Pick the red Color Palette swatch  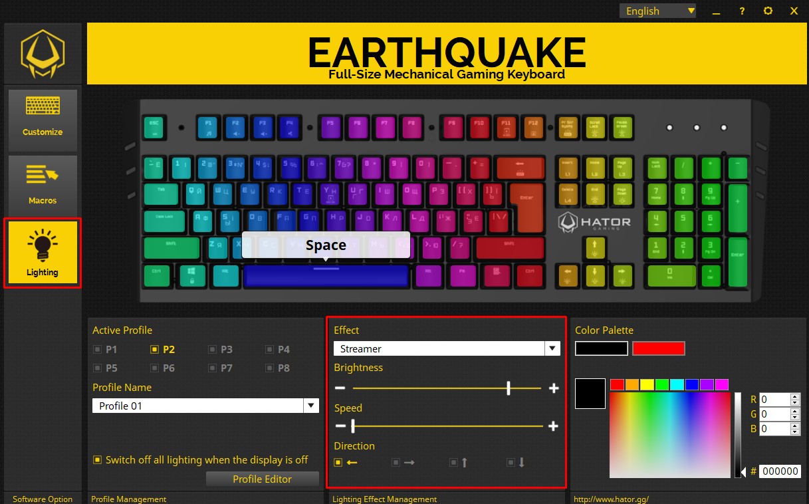point(658,348)
